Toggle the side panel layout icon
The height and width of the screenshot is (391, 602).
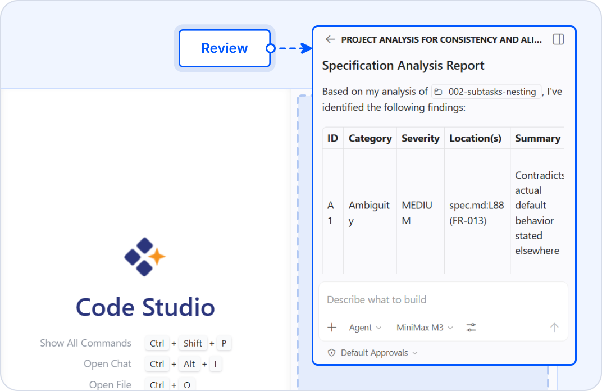pos(558,39)
